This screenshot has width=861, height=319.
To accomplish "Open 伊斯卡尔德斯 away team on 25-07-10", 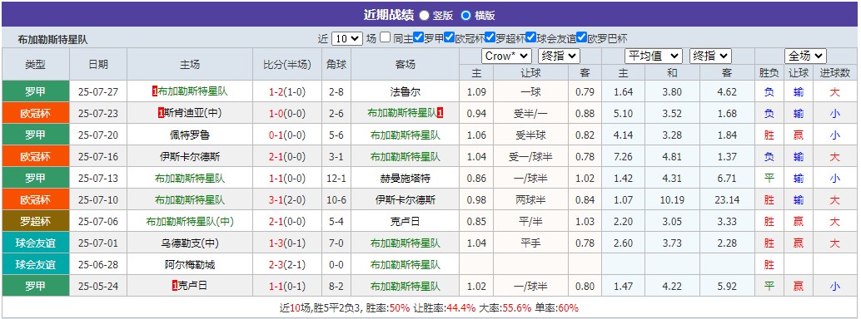I will (x=406, y=200).
